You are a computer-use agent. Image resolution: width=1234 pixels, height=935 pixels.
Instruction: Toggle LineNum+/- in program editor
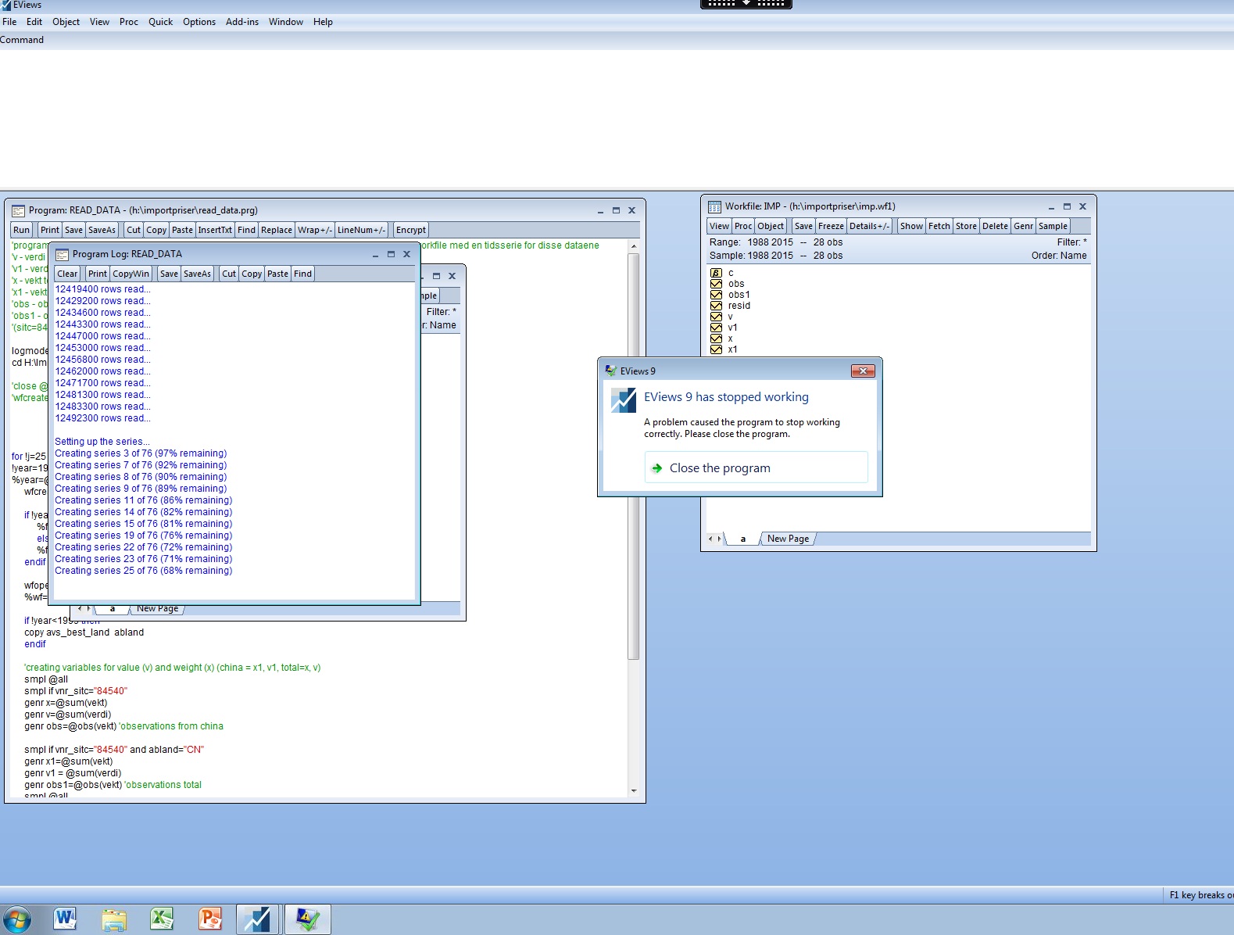point(361,230)
